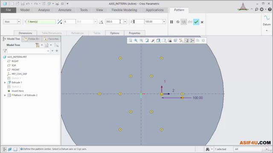273x153 pixels.
Task: Cancel the pattern with the X icon
Action: coord(202,22)
